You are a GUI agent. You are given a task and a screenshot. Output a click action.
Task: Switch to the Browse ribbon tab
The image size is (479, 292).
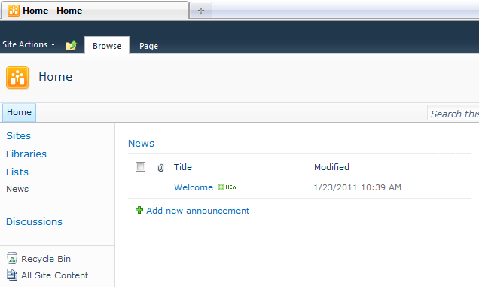point(107,46)
